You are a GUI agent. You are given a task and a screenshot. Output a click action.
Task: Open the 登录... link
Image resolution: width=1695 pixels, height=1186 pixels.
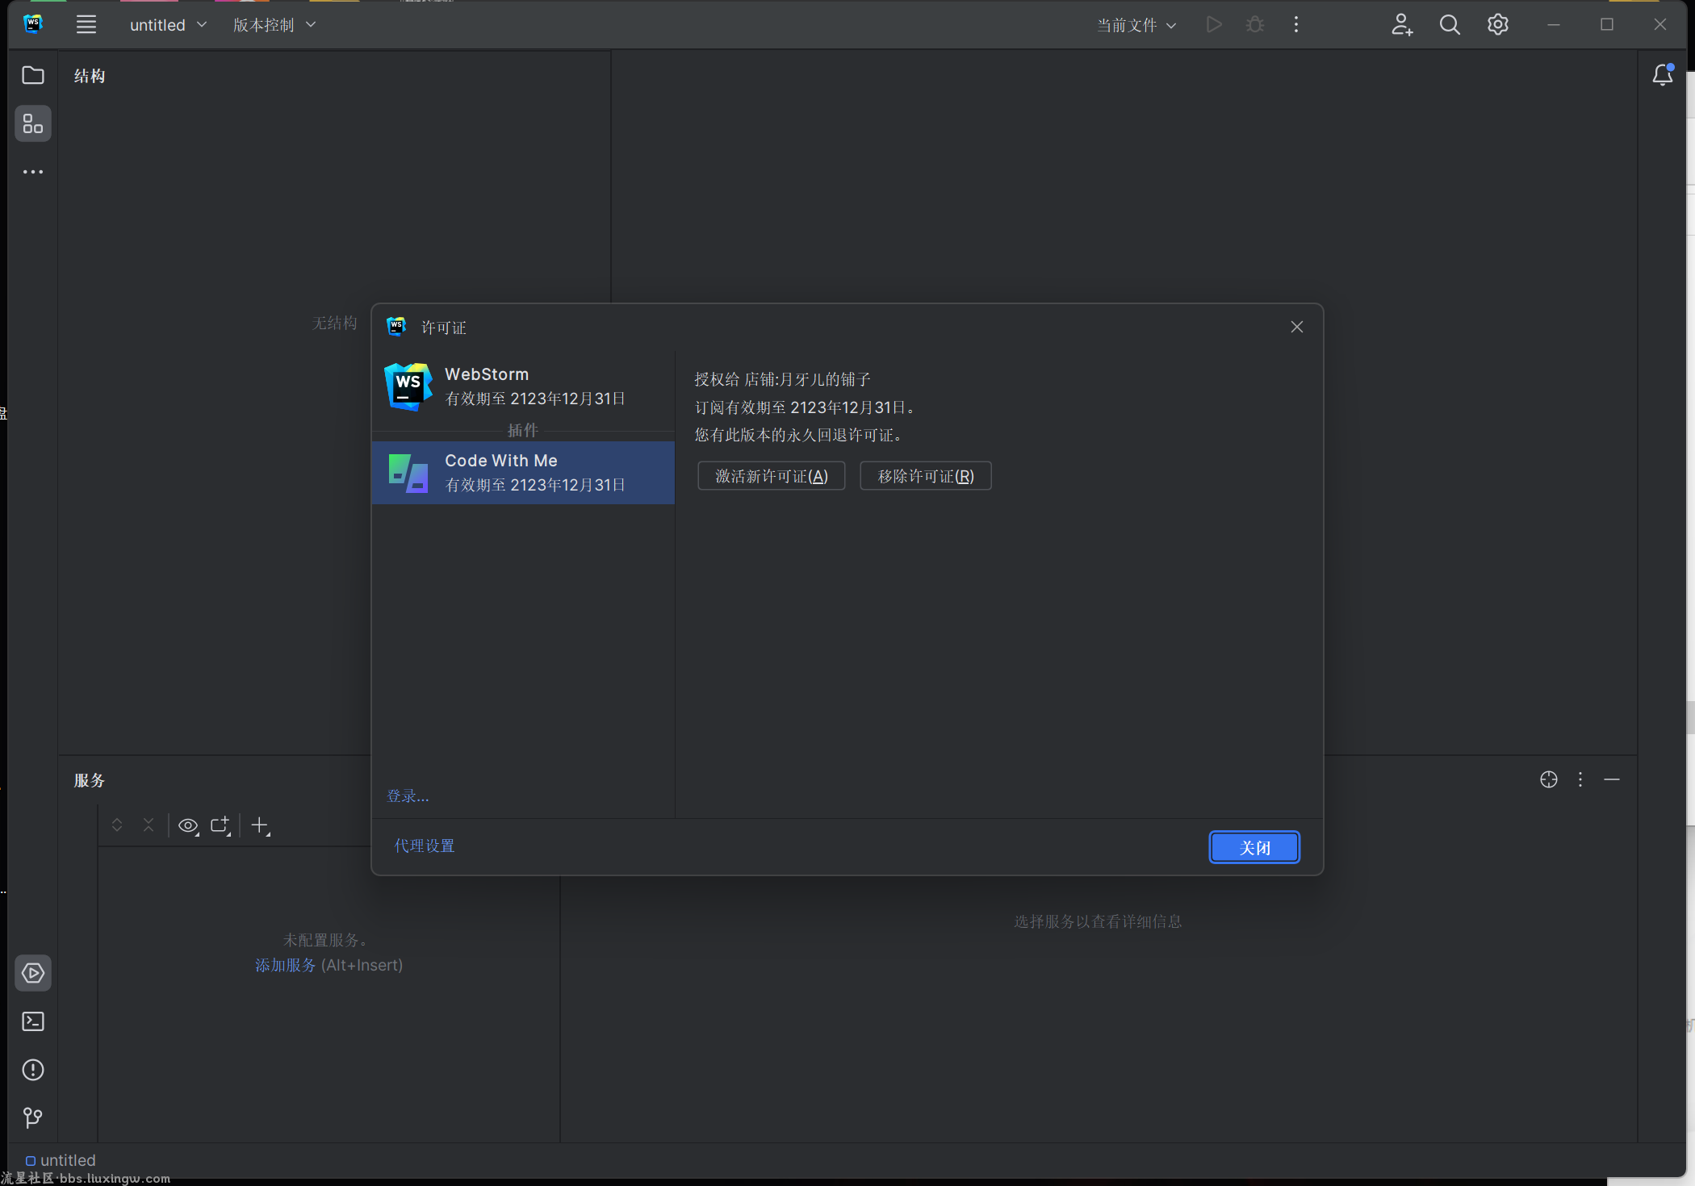point(408,796)
